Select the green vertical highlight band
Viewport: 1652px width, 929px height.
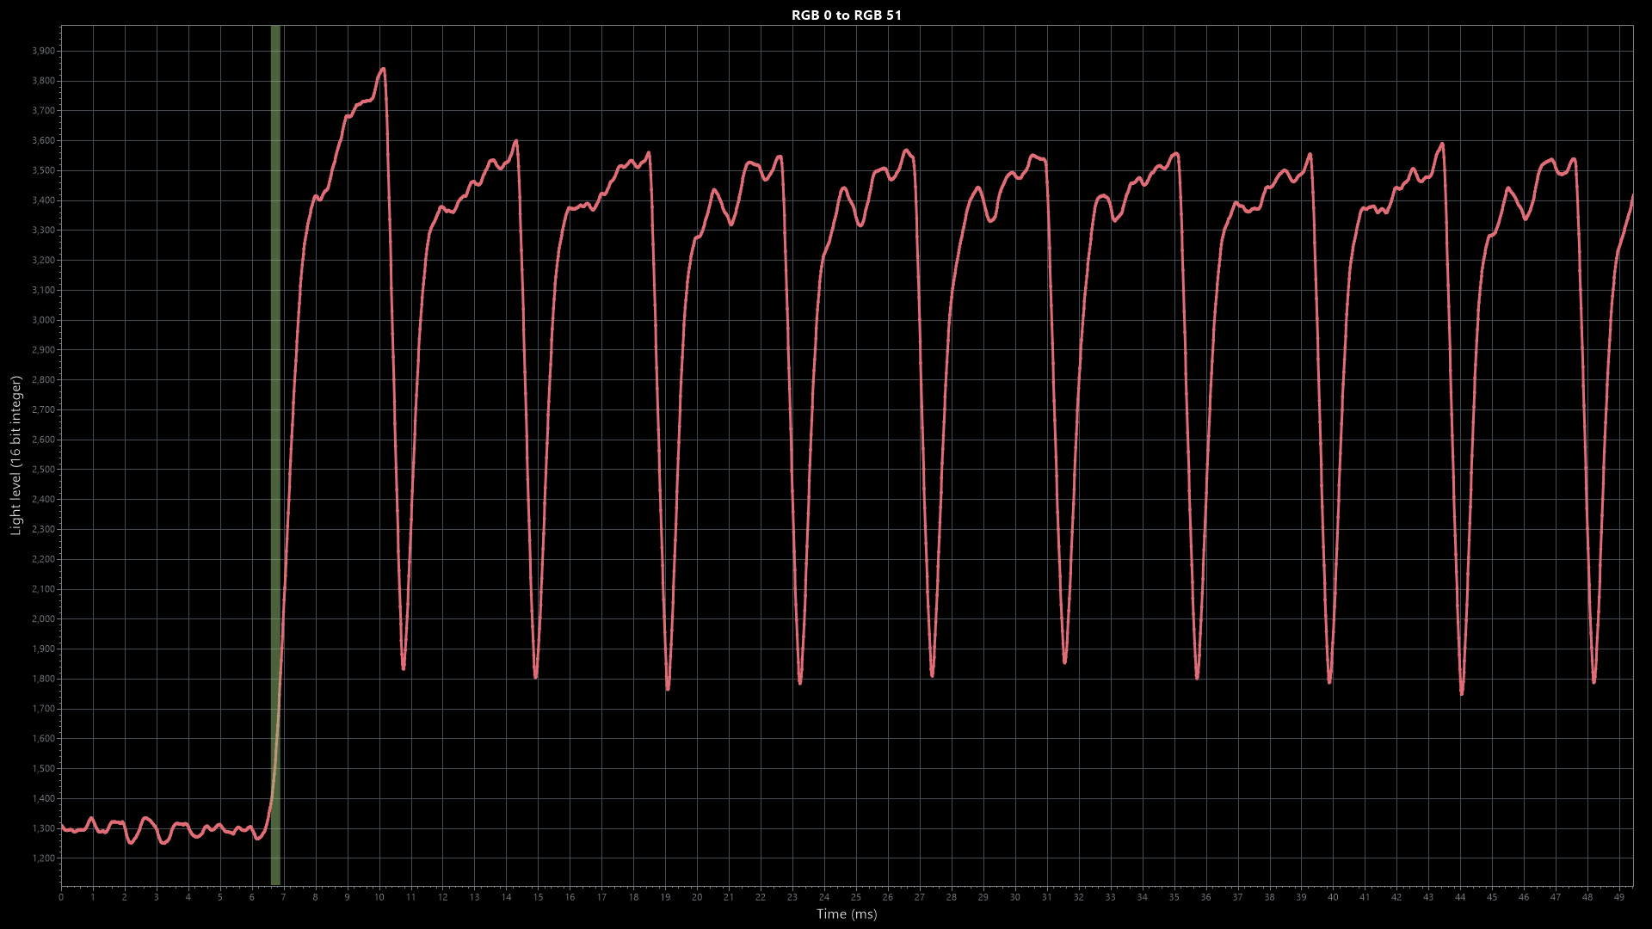tap(275, 430)
